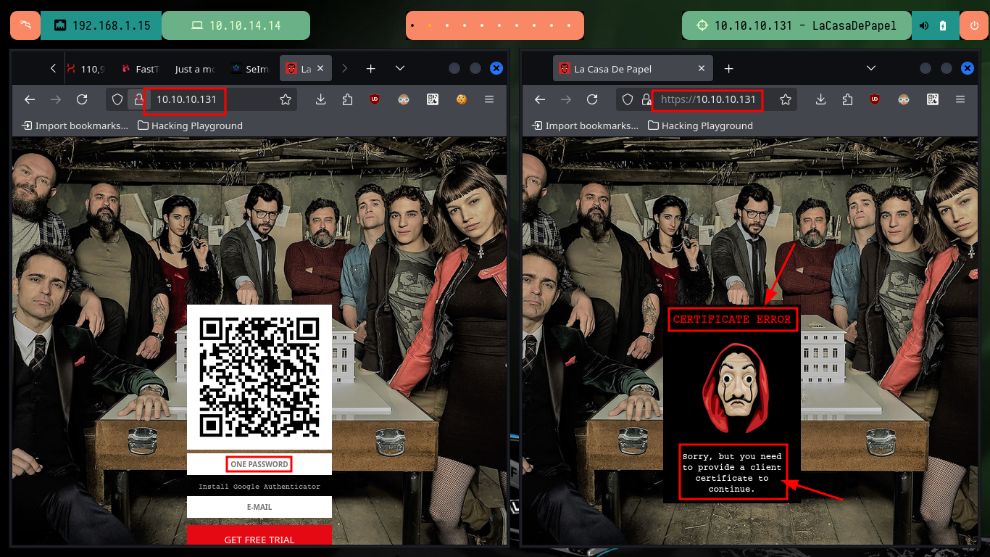This screenshot has height=557, width=990.
Task: Click the ONE PASSWORD input field
Action: pyautogui.click(x=259, y=464)
